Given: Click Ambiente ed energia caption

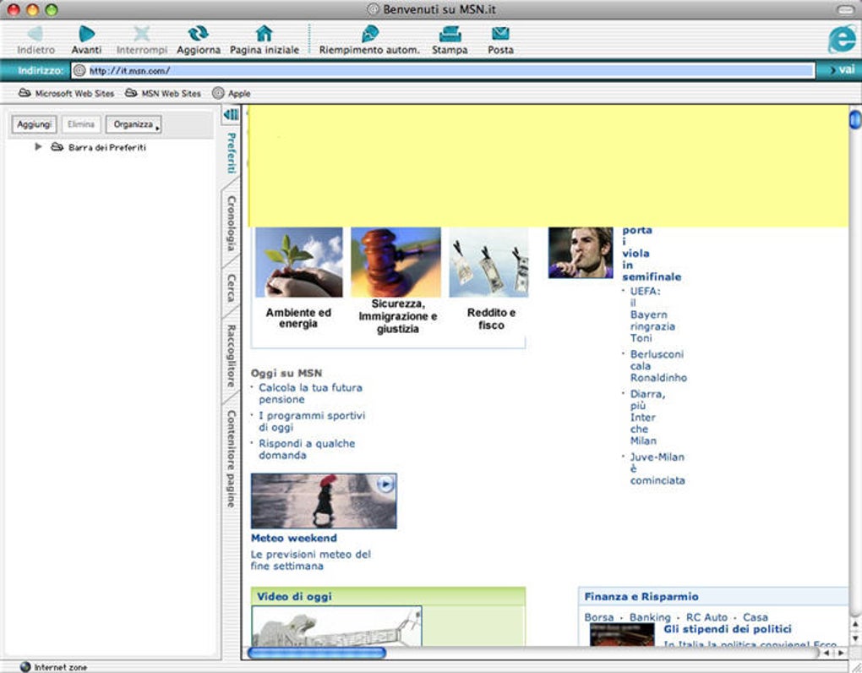Looking at the screenshot, I should [x=298, y=318].
